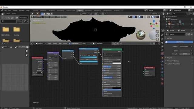The height and width of the screenshot is (109, 194).
Task: Open the Material properties tab
Action: click(162, 79)
